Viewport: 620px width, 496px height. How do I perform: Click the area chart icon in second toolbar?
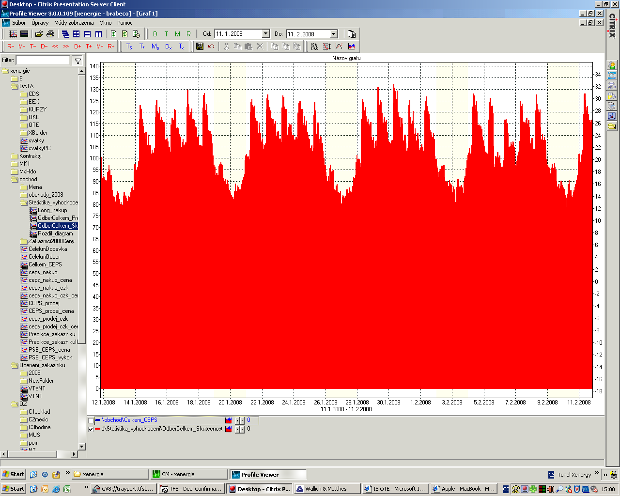tap(351, 46)
